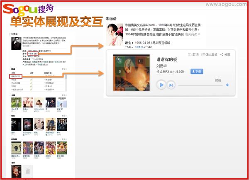Screen dimensions: 249x180
Task: Open album 《来生缘》 link in song table
Action: 48,80
